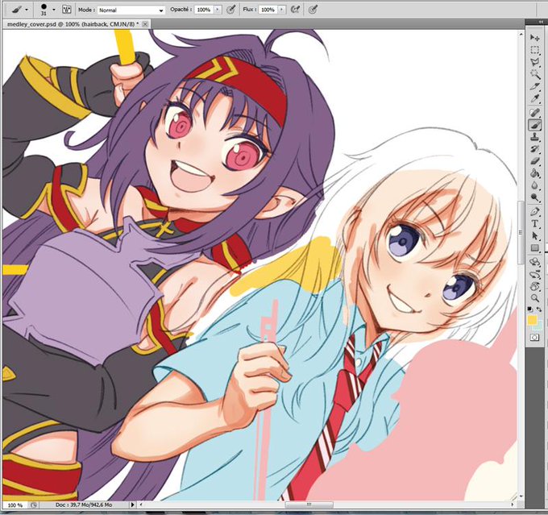Click the vertical scrollbar up arrow
The height and width of the screenshot is (515, 548).
coord(521,35)
